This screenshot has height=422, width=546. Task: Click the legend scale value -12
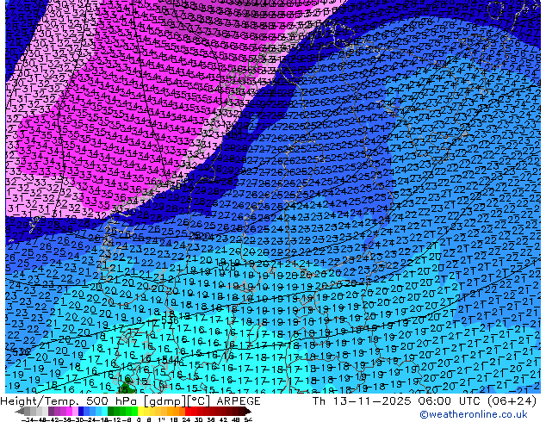pyautogui.click(x=115, y=419)
